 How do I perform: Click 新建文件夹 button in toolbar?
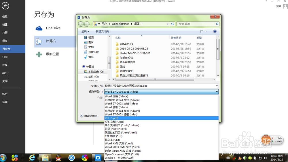102,31
